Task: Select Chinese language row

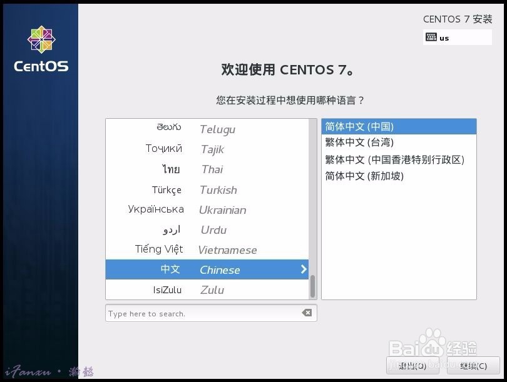Action: [207, 269]
